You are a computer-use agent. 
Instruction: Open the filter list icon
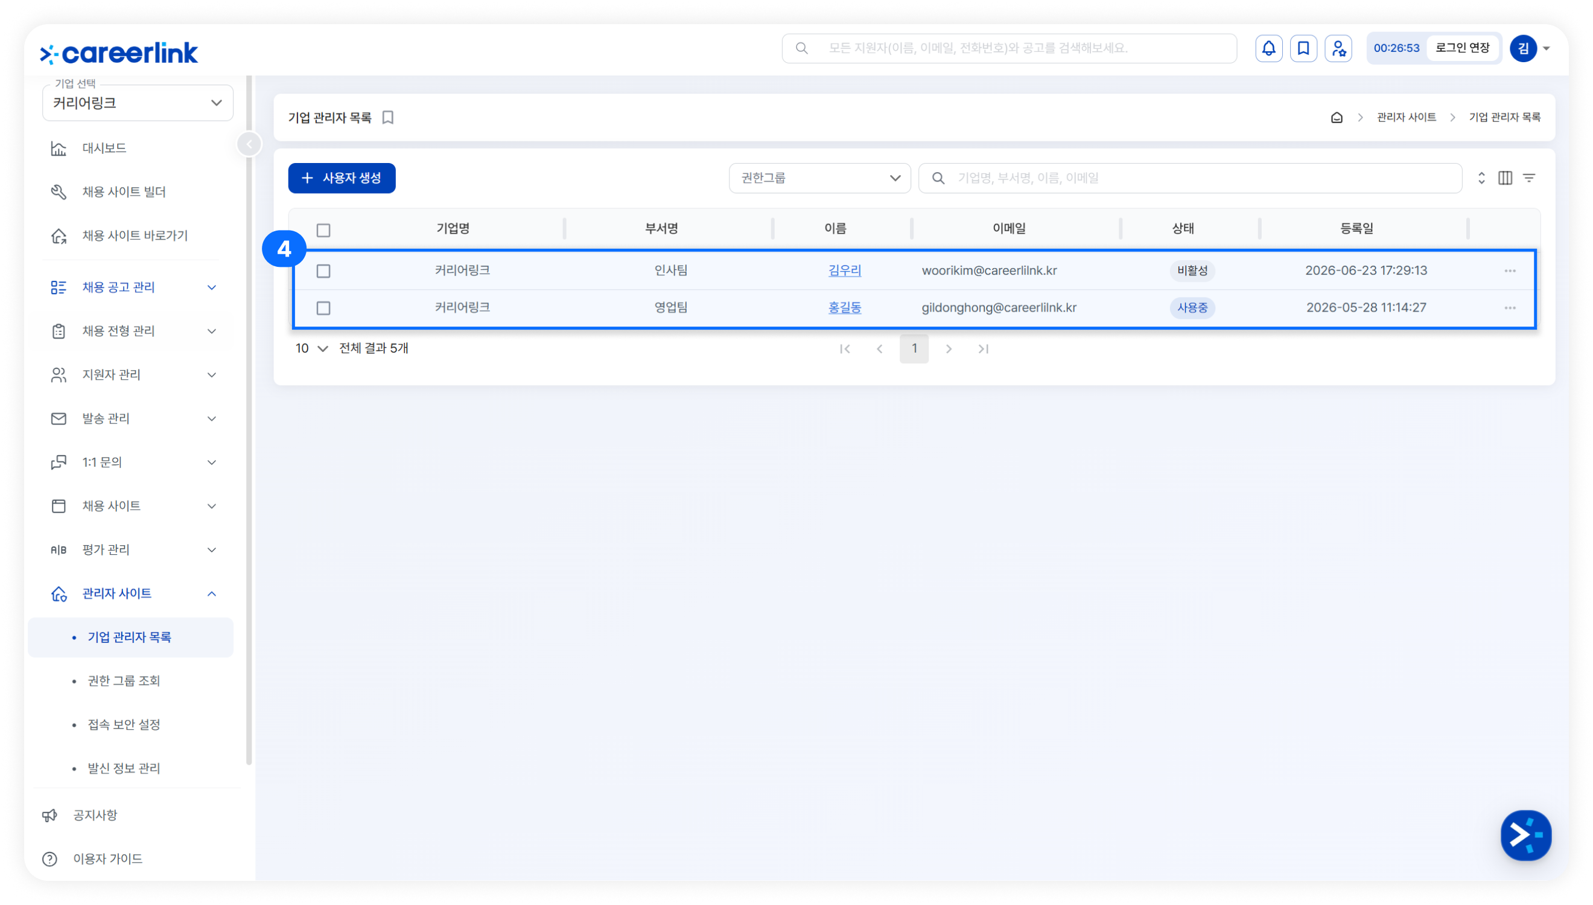1529,177
